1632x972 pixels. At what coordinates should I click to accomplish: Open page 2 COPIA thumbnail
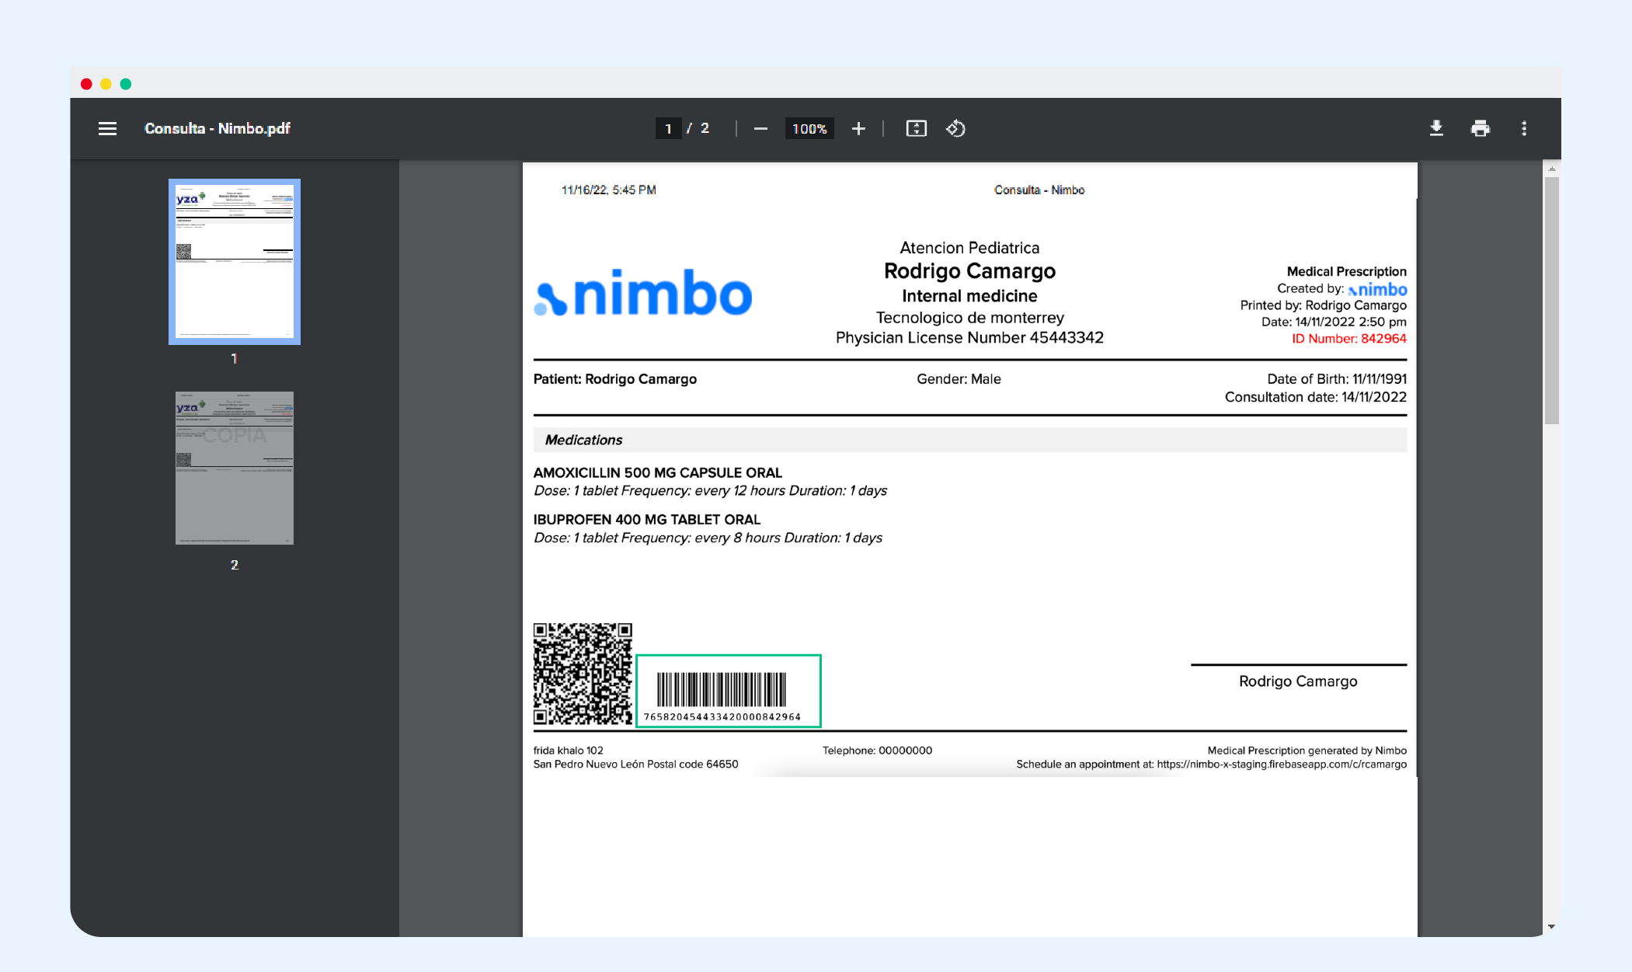tap(234, 468)
